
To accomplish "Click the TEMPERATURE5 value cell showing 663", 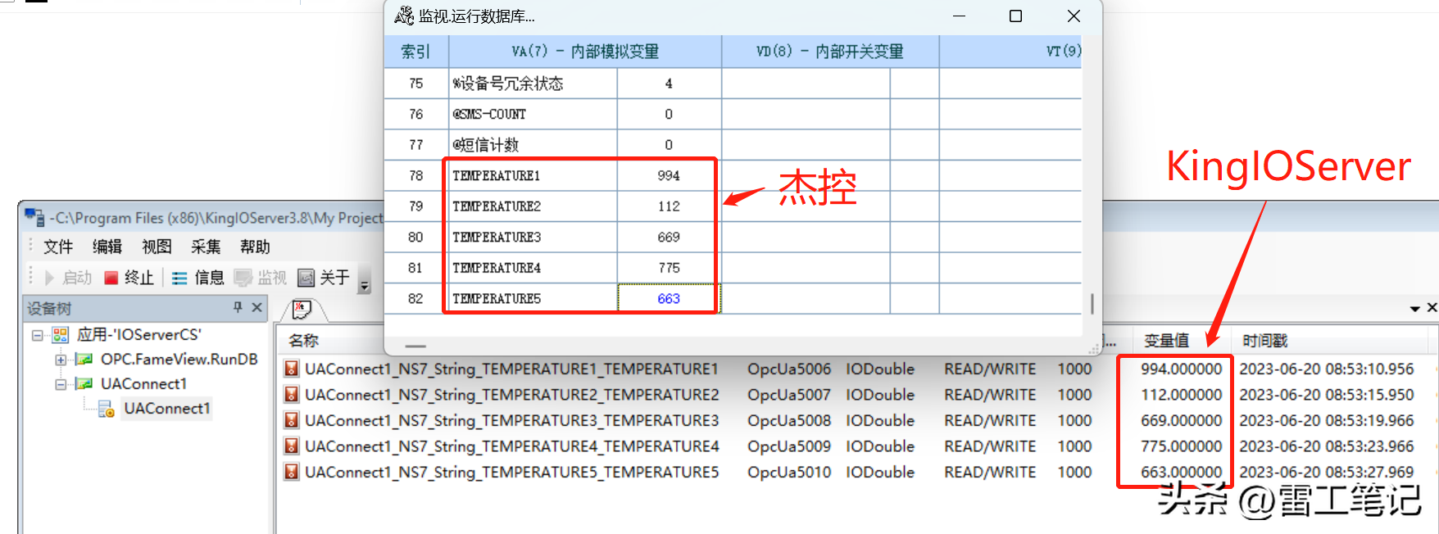I will (x=668, y=299).
